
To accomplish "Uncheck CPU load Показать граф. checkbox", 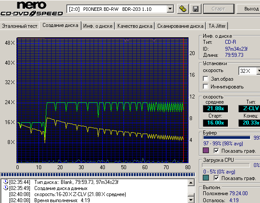I will (x=216, y=178).
